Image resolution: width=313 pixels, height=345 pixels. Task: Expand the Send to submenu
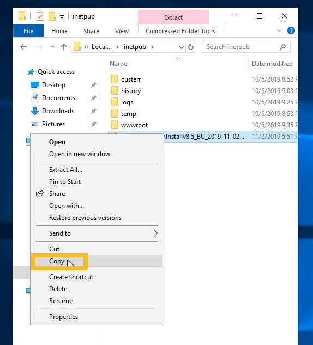[155, 233]
